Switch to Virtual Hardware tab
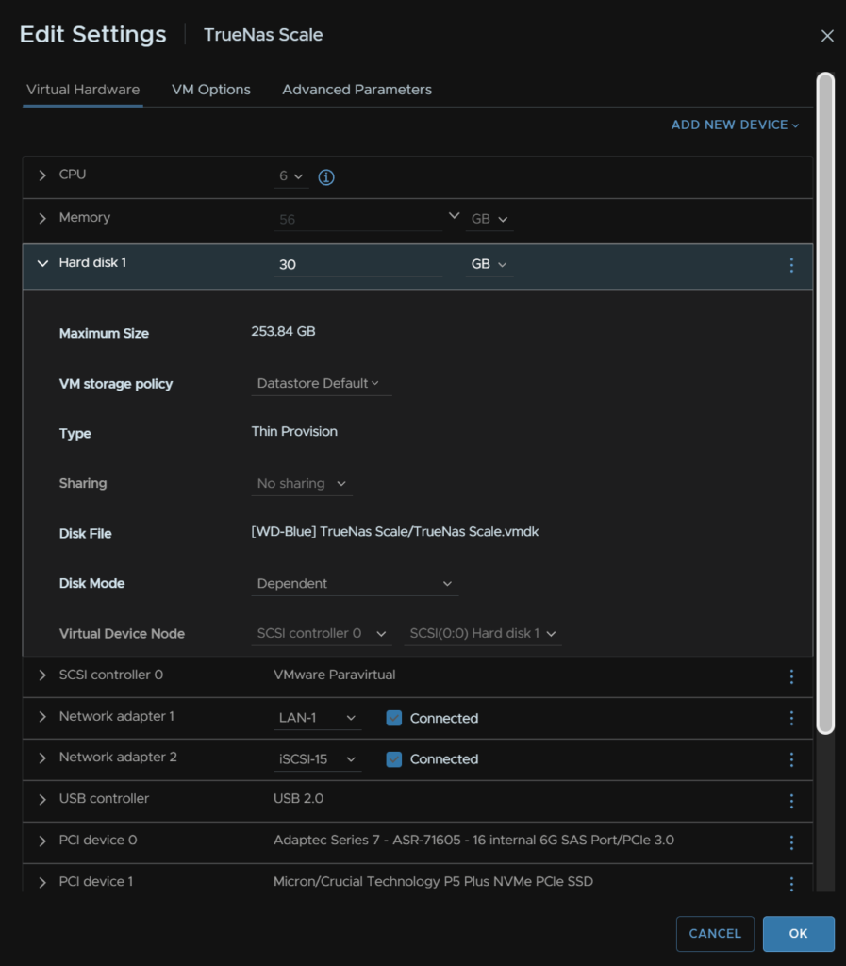846x966 pixels. point(82,90)
